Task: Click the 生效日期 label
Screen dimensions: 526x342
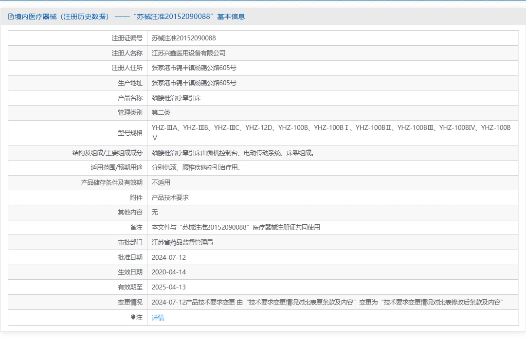Action: 130,272
